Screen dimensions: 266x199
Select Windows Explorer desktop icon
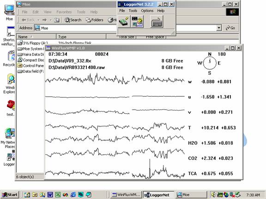tap(9, 84)
